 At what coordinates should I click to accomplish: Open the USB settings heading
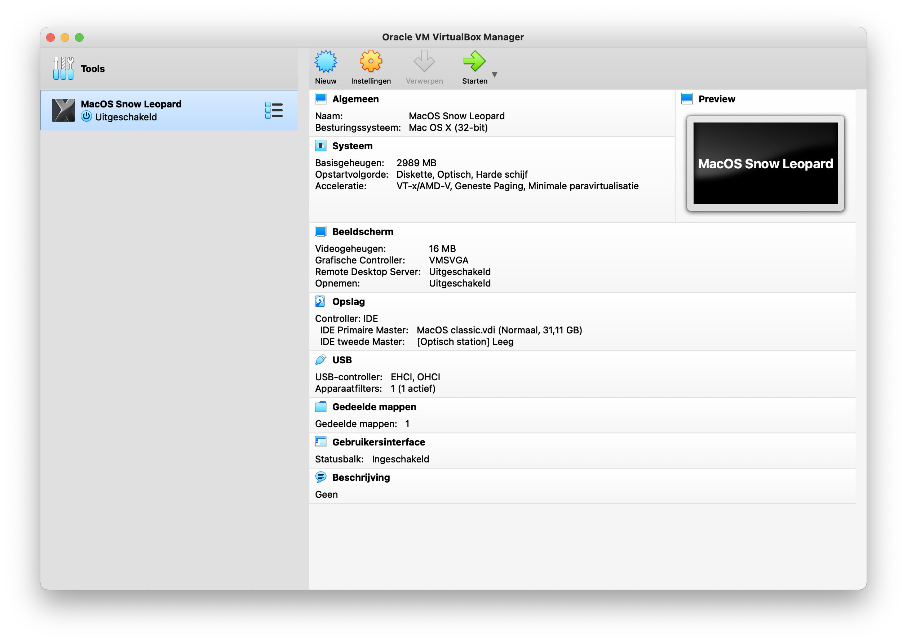342,360
